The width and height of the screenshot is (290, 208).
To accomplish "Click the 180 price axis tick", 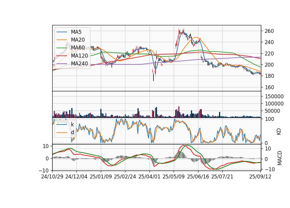I will coord(269,76).
